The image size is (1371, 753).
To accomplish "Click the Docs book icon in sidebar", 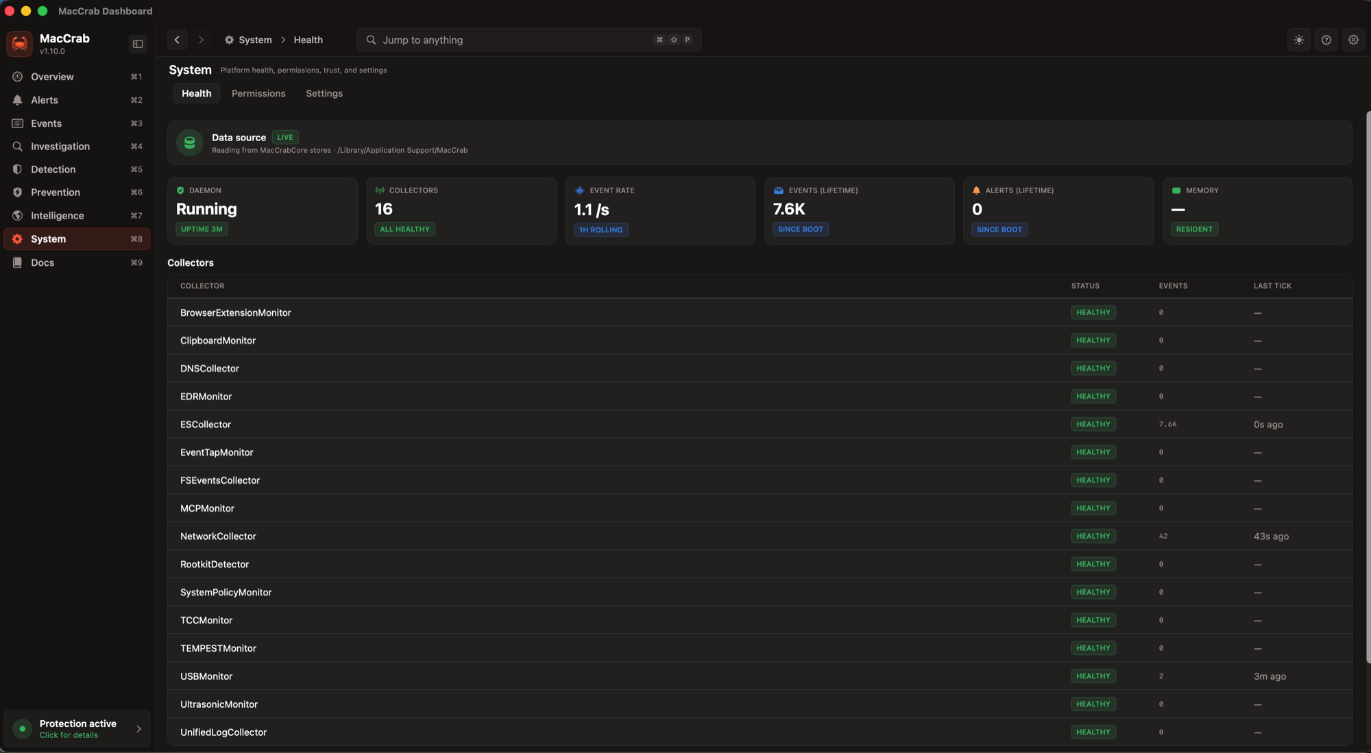I will pyautogui.click(x=18, y=262).
